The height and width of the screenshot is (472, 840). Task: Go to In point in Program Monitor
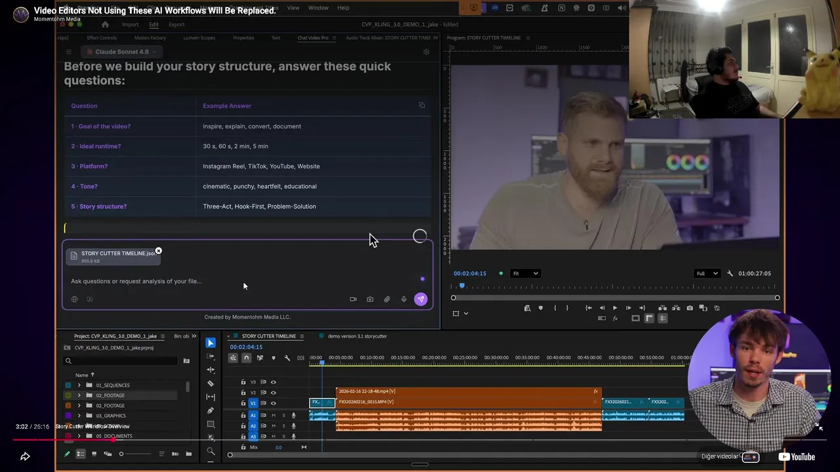point(589,307)
